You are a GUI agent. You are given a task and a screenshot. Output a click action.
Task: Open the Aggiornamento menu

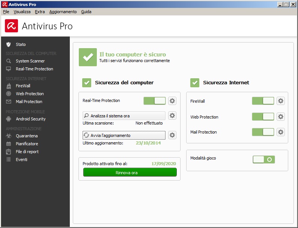[63, 12]
